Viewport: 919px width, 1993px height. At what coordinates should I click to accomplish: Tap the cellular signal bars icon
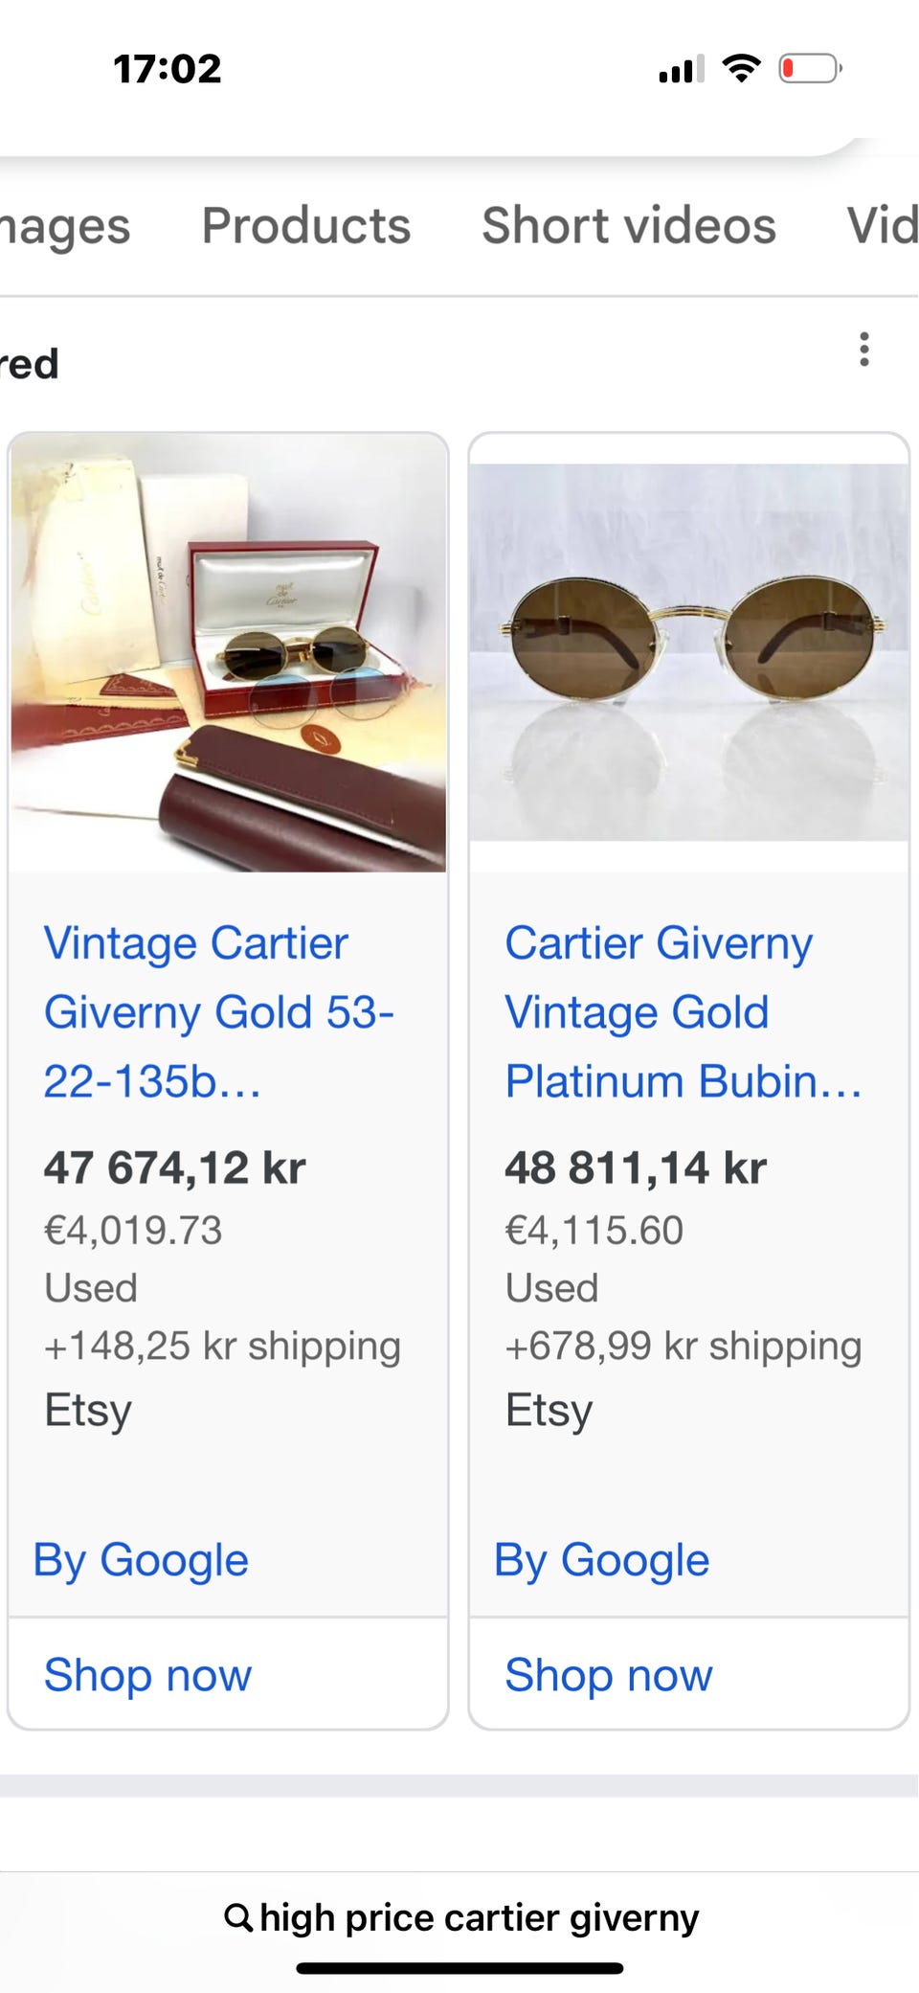click(682, 69)
